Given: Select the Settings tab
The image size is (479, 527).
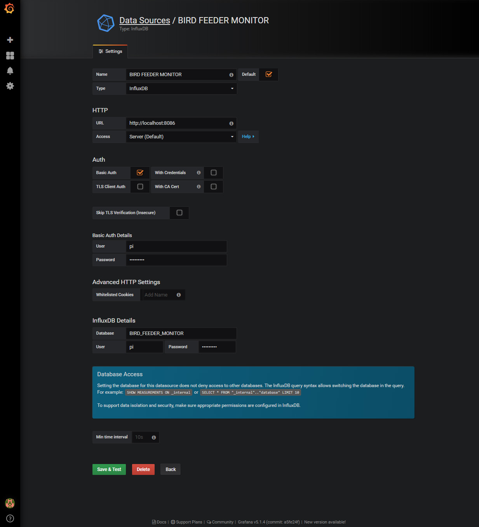Looking at the screenshot, I should click(x=110, y=51).
